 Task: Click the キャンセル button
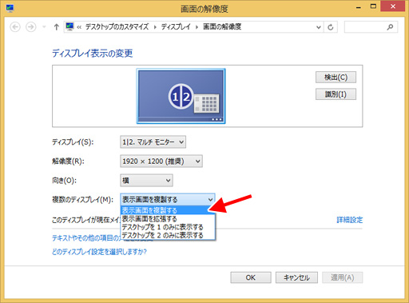[x=296, y=277]
